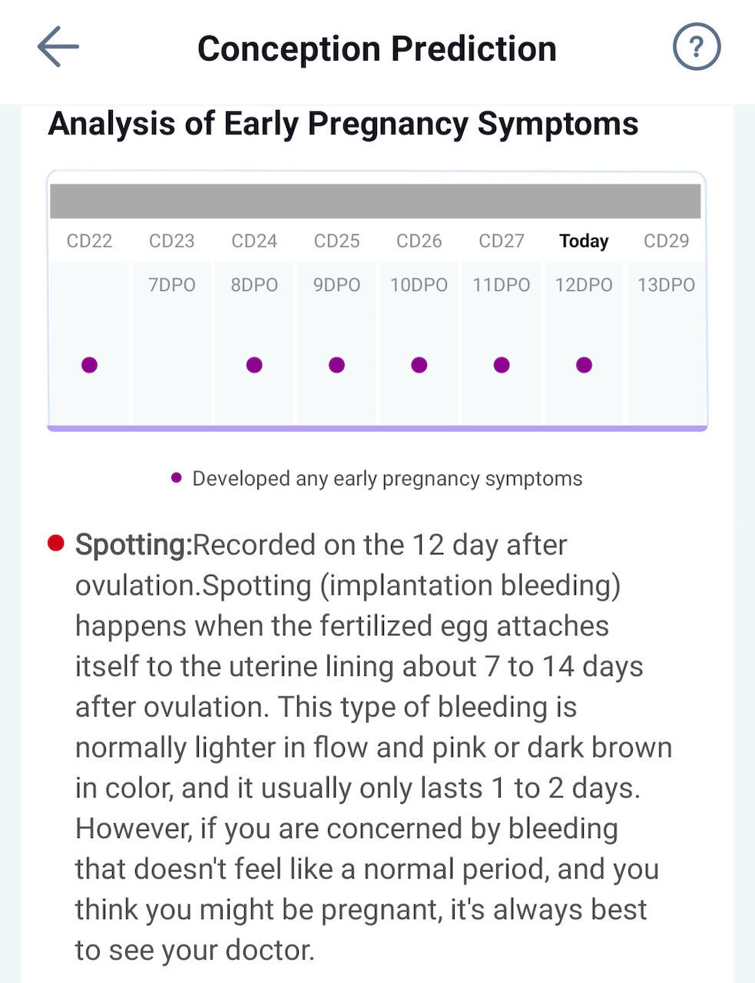Choose the CD25 day label
Image resolution: width=755 pixels, height=983 pixels.
click(336, 241)
